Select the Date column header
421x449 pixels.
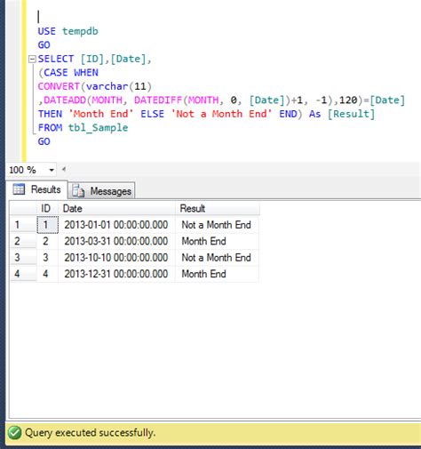tap(116, 208)
